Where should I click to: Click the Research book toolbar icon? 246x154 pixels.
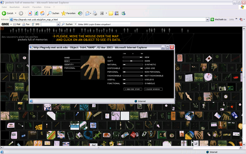pos(117,13)
